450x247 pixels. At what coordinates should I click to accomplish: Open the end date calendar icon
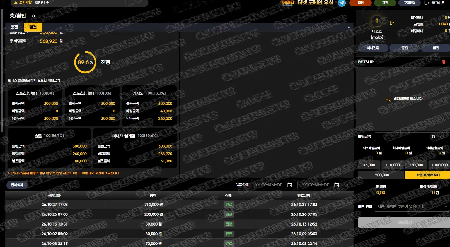337,185
